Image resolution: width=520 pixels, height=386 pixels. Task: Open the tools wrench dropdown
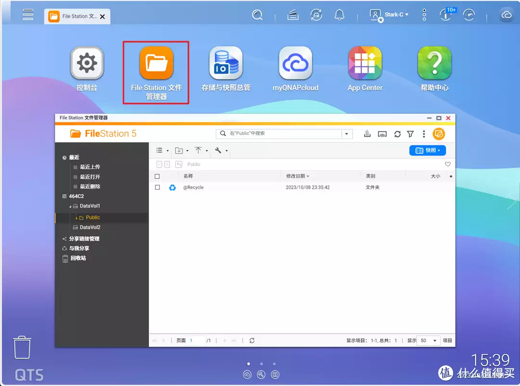[x=221, y=151]
